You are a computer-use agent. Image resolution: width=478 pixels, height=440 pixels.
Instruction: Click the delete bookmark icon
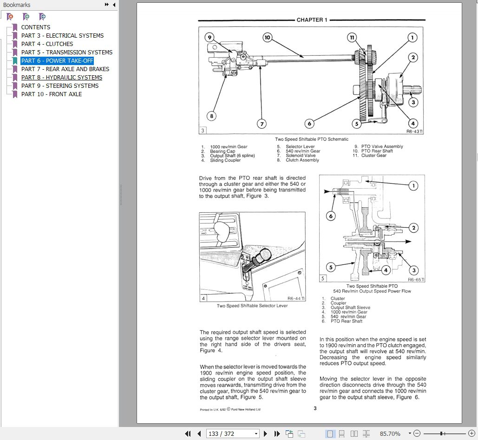pyautogui.click(x=9, y=16)
